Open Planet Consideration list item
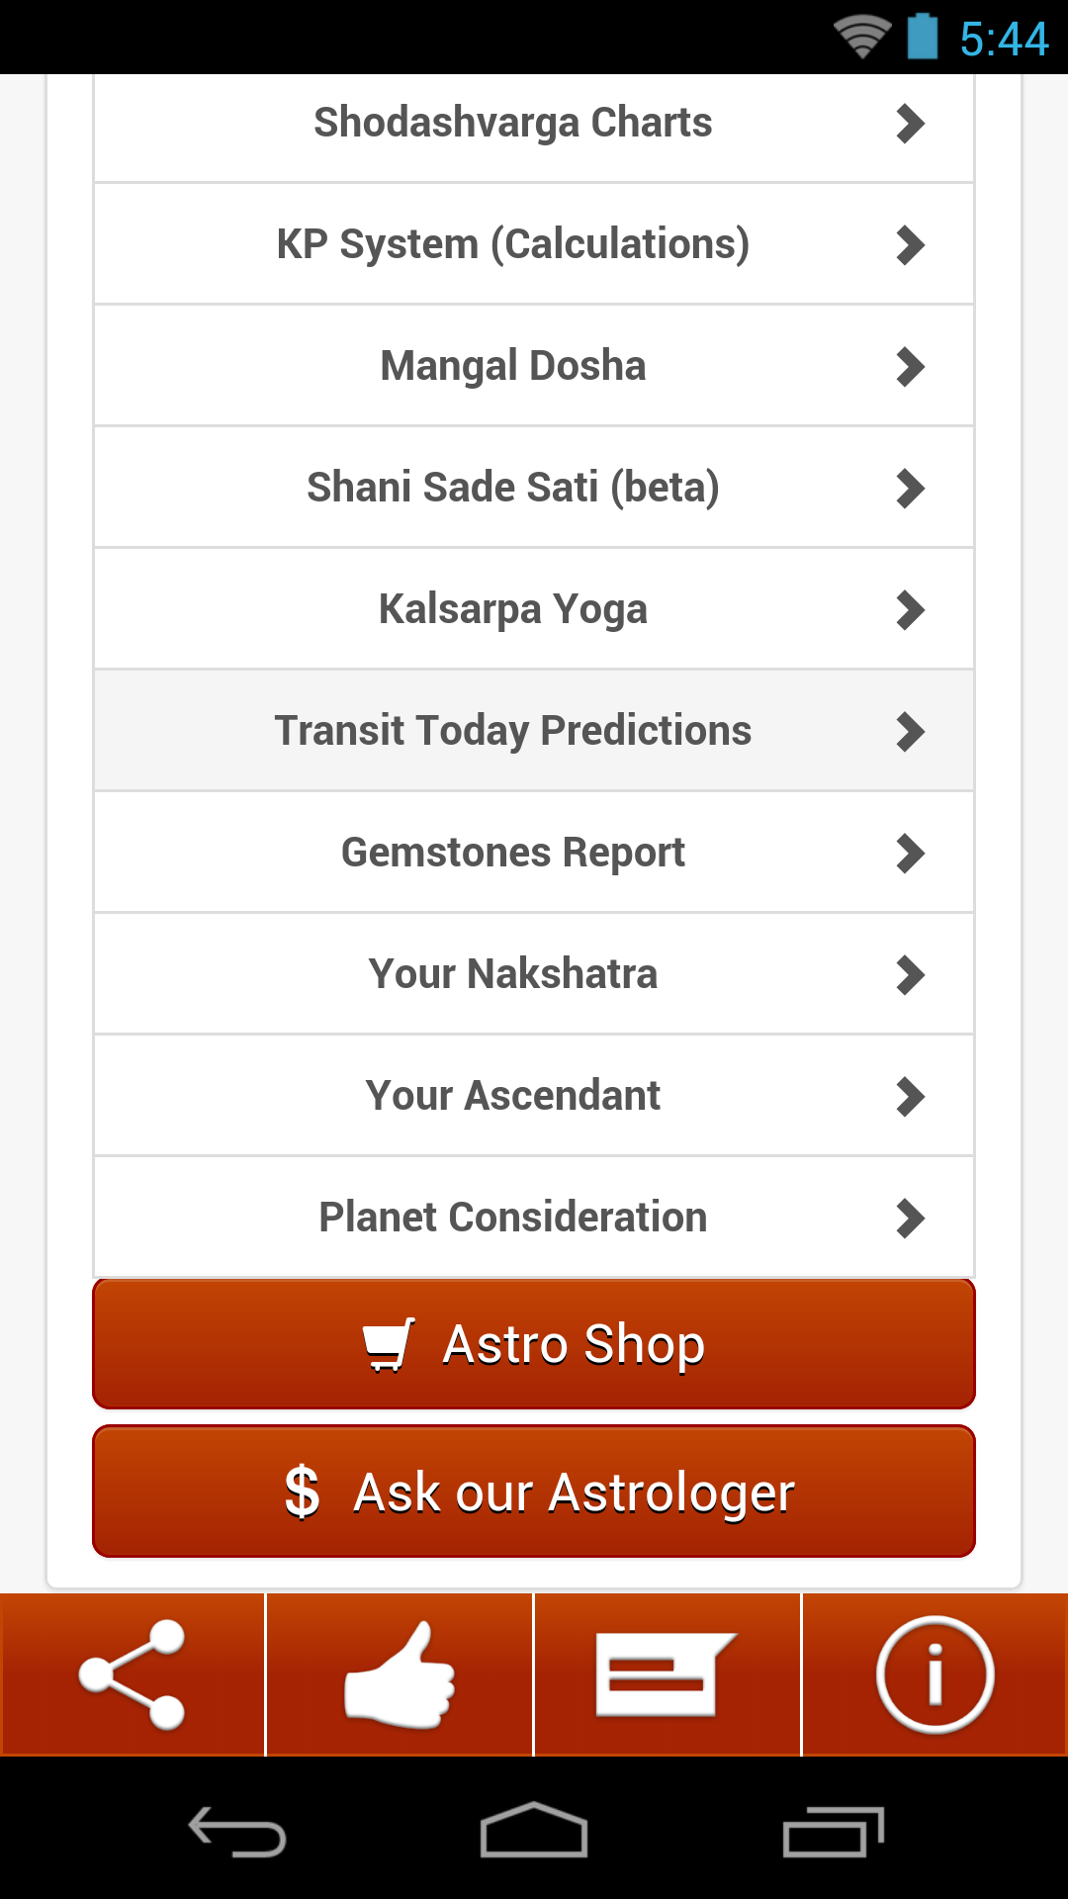 point(534,1218)
